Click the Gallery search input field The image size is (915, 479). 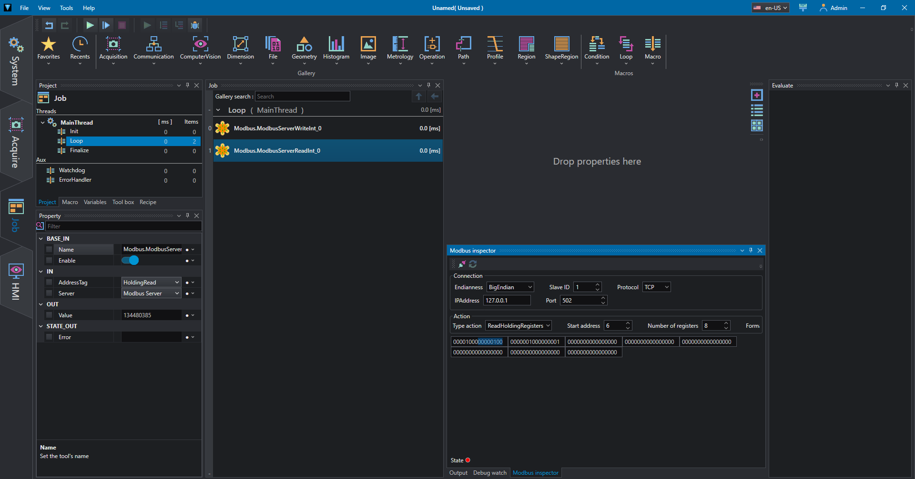[302, 97]
